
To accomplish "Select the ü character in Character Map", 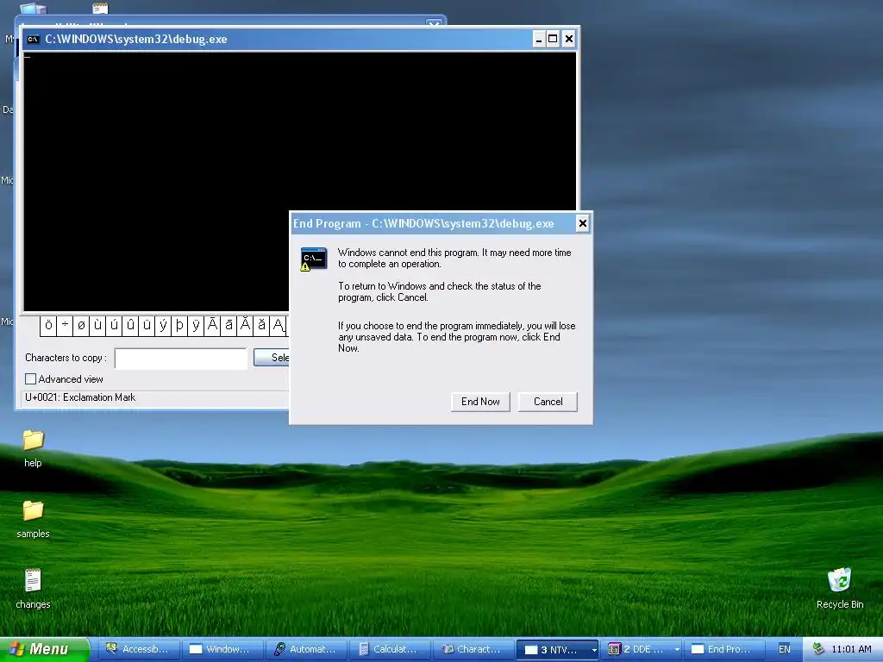I will 147,325.
